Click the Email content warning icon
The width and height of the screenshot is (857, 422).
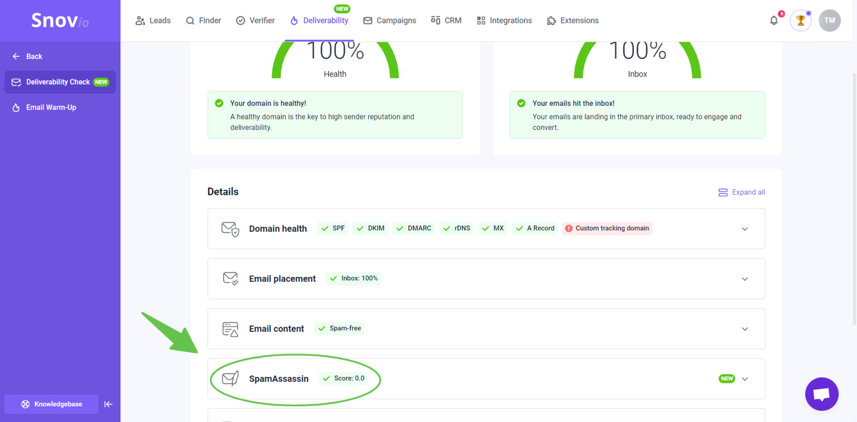pos(230,329)
